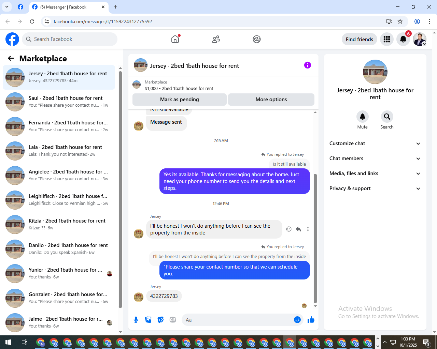Open Chrome three-dot menu
437x349 pixels.
(429, 21)
